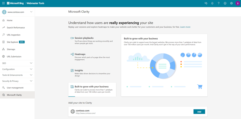
Task: Select the Session playbacks feature tab
Action: tap(92, 40)
